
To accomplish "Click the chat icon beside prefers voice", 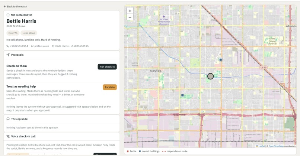I will click(32, 46).
